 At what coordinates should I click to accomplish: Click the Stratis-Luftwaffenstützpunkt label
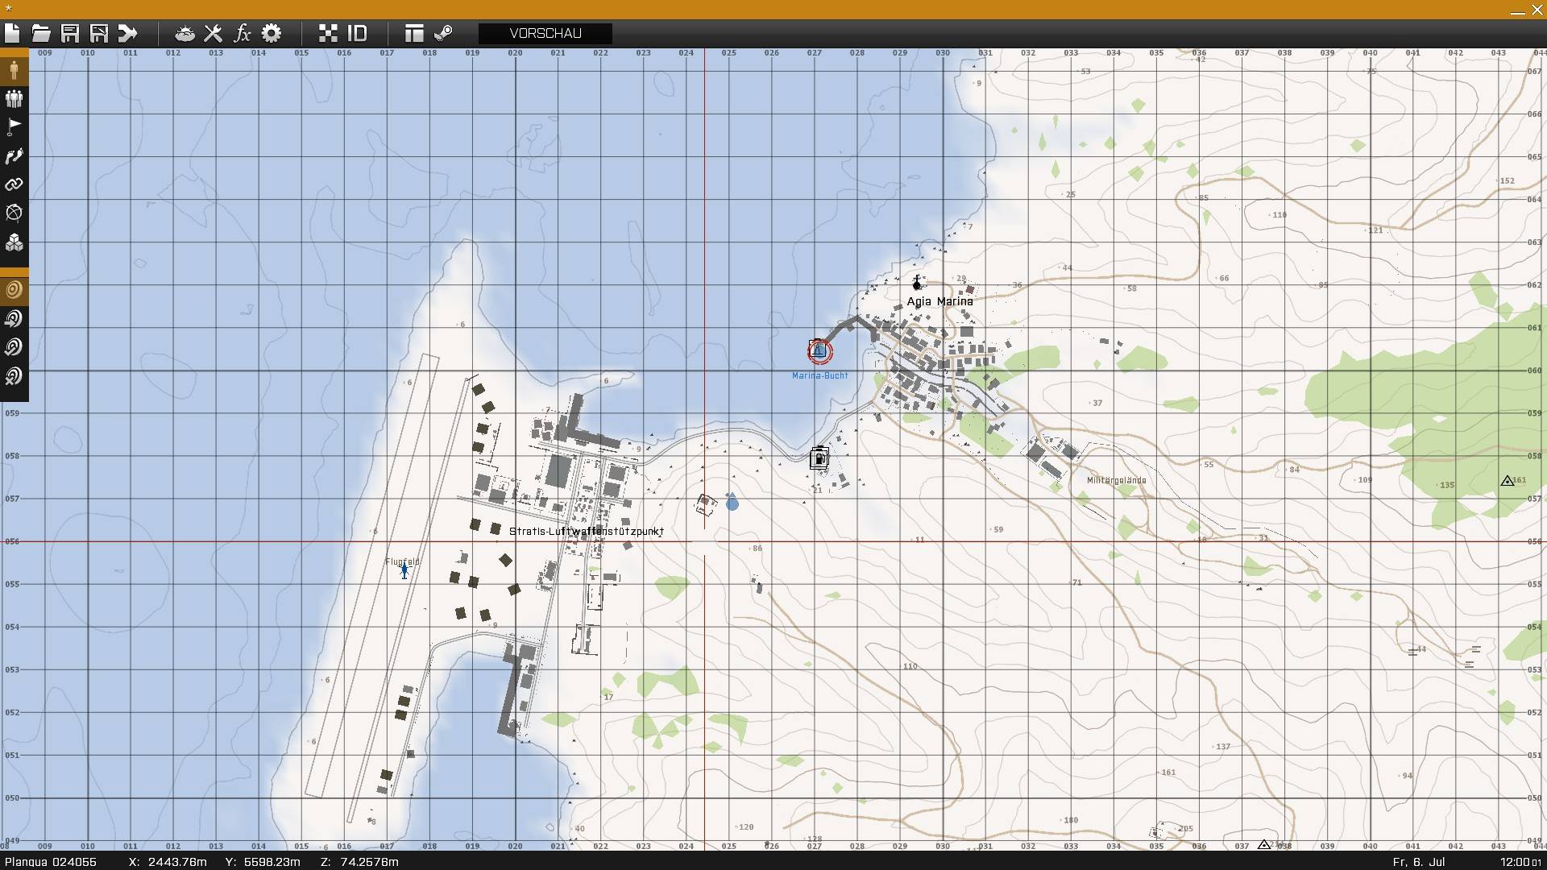click(x=587, y=532)
